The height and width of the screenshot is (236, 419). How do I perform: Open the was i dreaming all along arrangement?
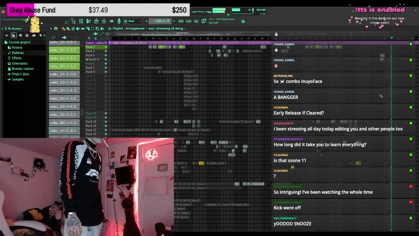click(166, 29)
